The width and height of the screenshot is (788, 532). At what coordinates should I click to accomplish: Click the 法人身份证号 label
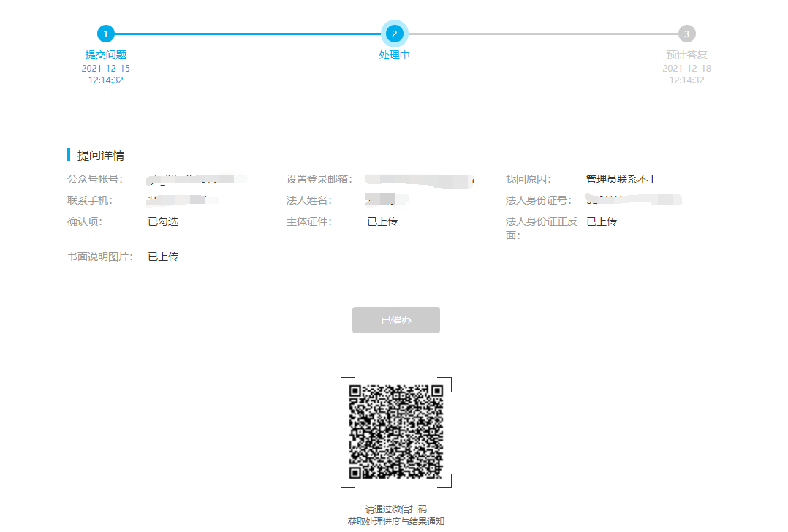[x=538, y=200]
